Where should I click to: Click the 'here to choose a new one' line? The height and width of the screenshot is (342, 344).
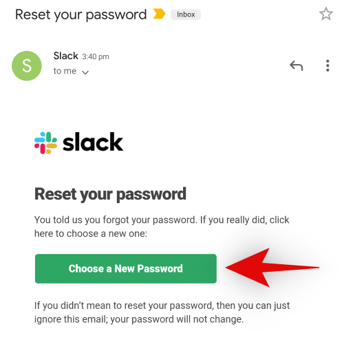[91, 233]
